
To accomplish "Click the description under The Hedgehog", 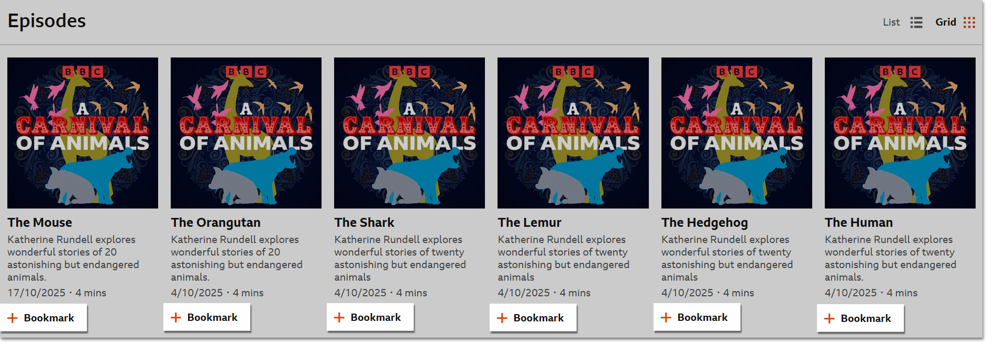I will [x=727, y=258].
